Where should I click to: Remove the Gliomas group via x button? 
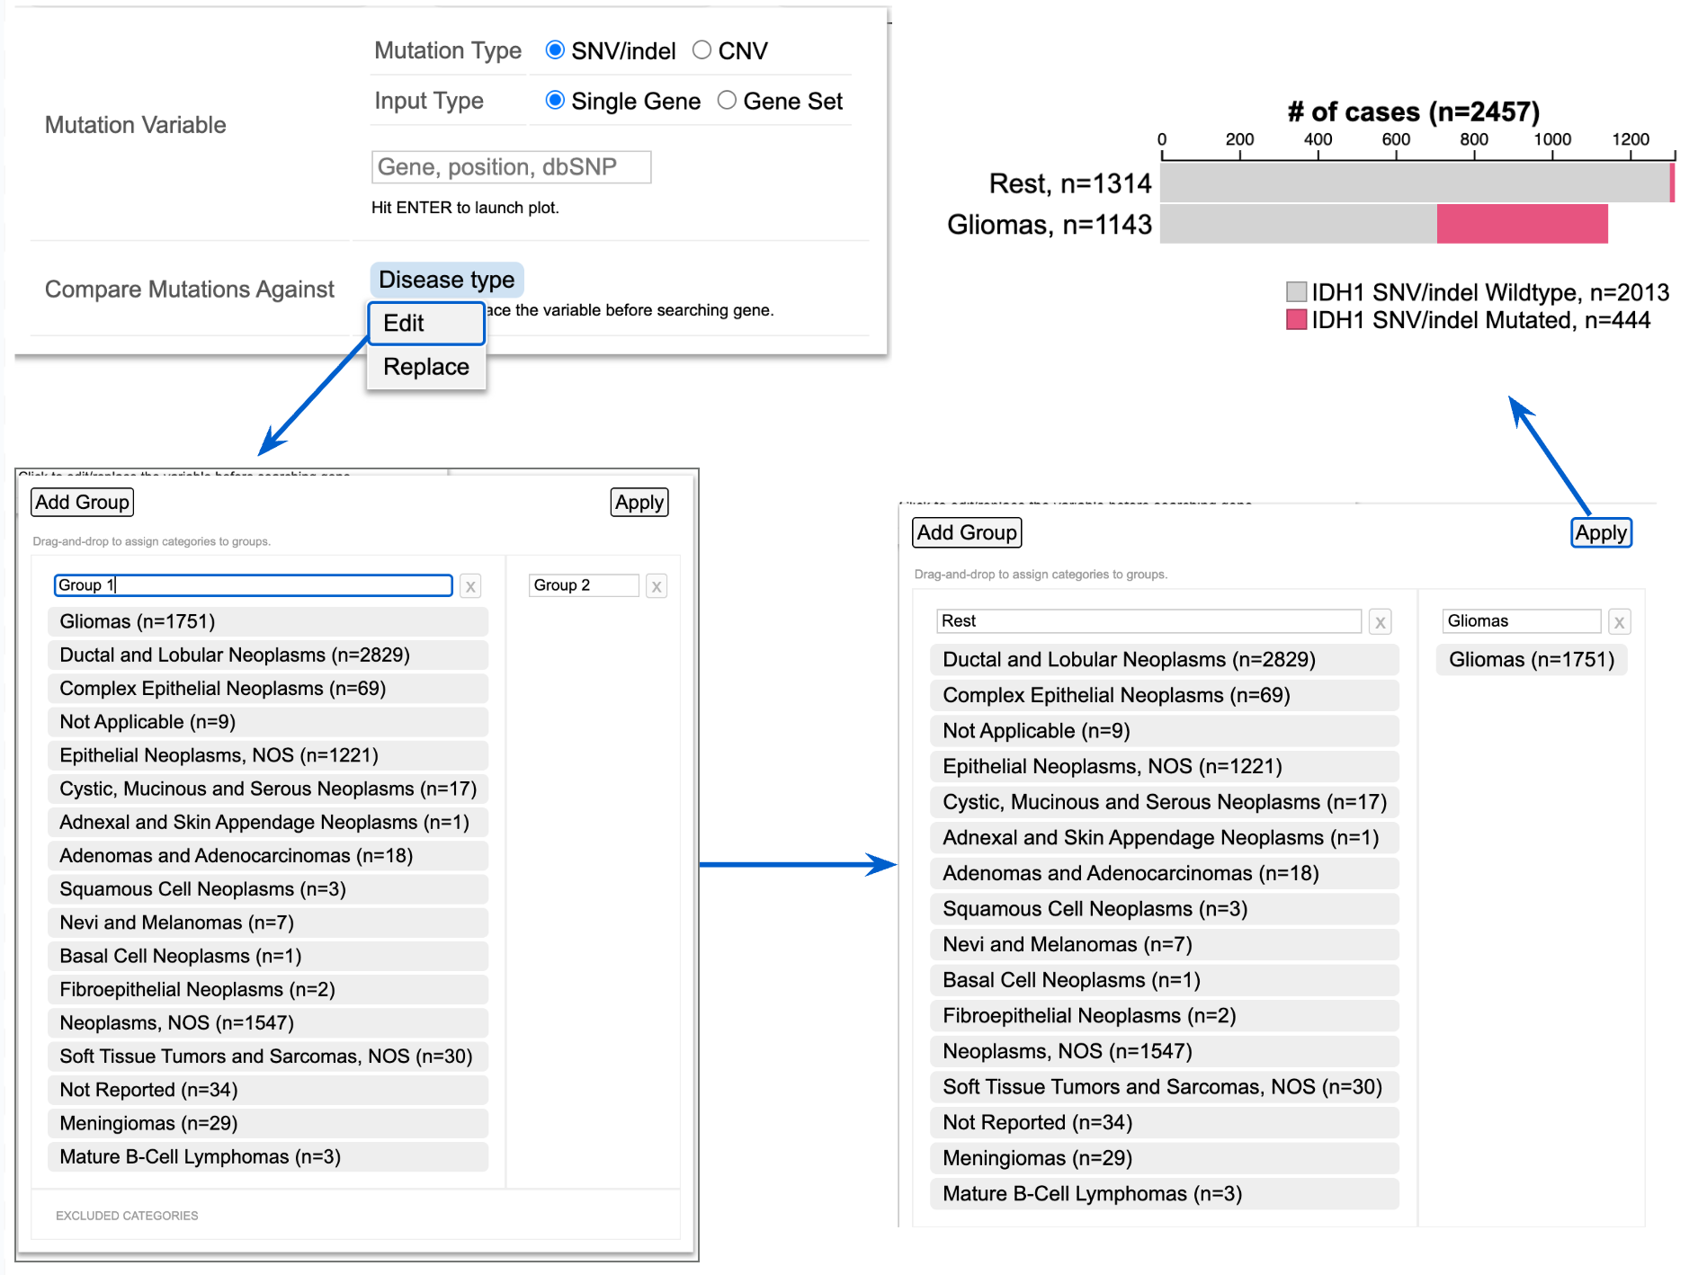1619,621
